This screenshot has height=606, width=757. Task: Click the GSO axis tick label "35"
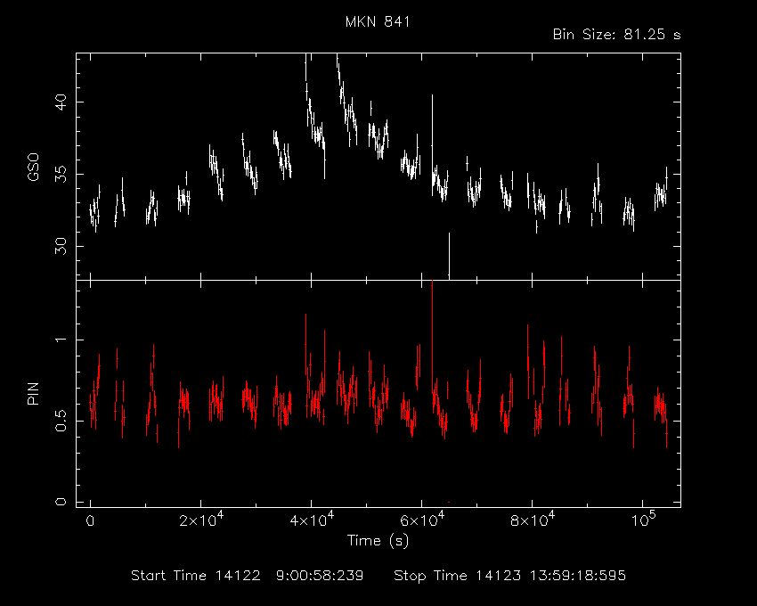pos(61,174)
